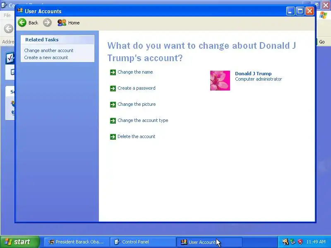The image size is (331, 248).
Task: Click the Windows flag logo in Control Panel window
Action: point(323,15)
